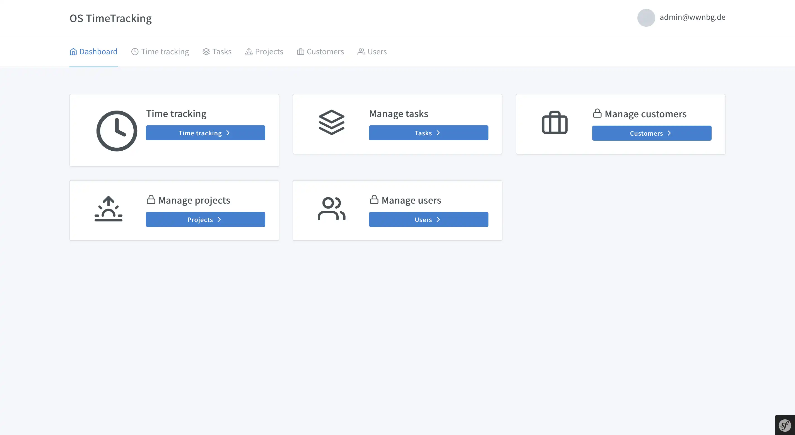Image resolution: width=795 pixels, height=435 pixels.
Task: Switch to the Time tracking tab
Action: pos(160,52)
